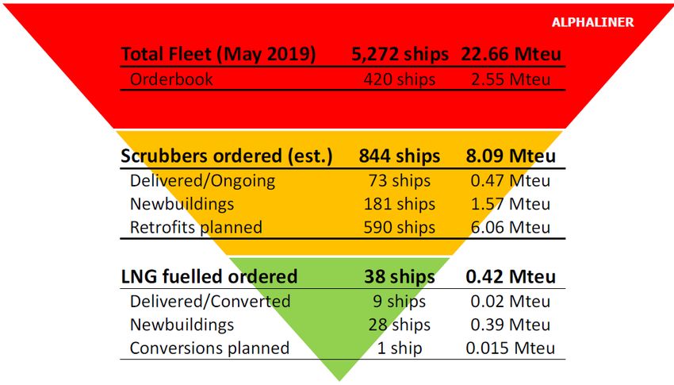Image resolution: width=674 pixels, height=385 pixels.
Task: Click the 181 ships newbuildings figure
Action: coord(400,204)
